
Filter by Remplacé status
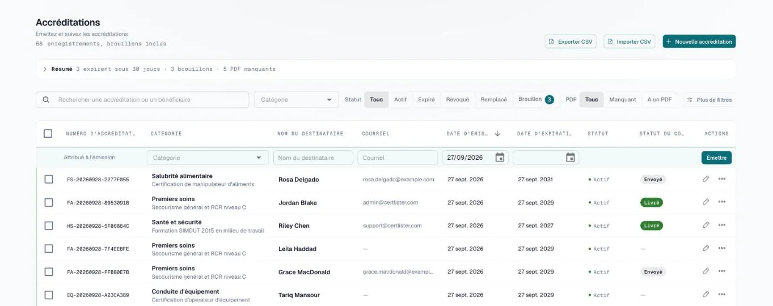click(x=494, y=100)
